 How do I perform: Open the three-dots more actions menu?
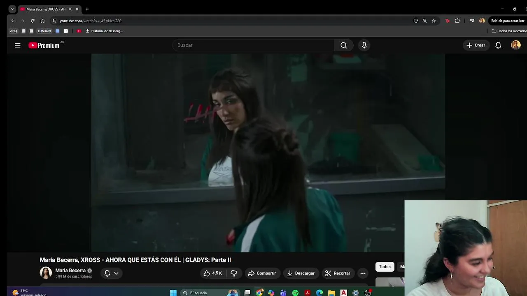point(363,273)
